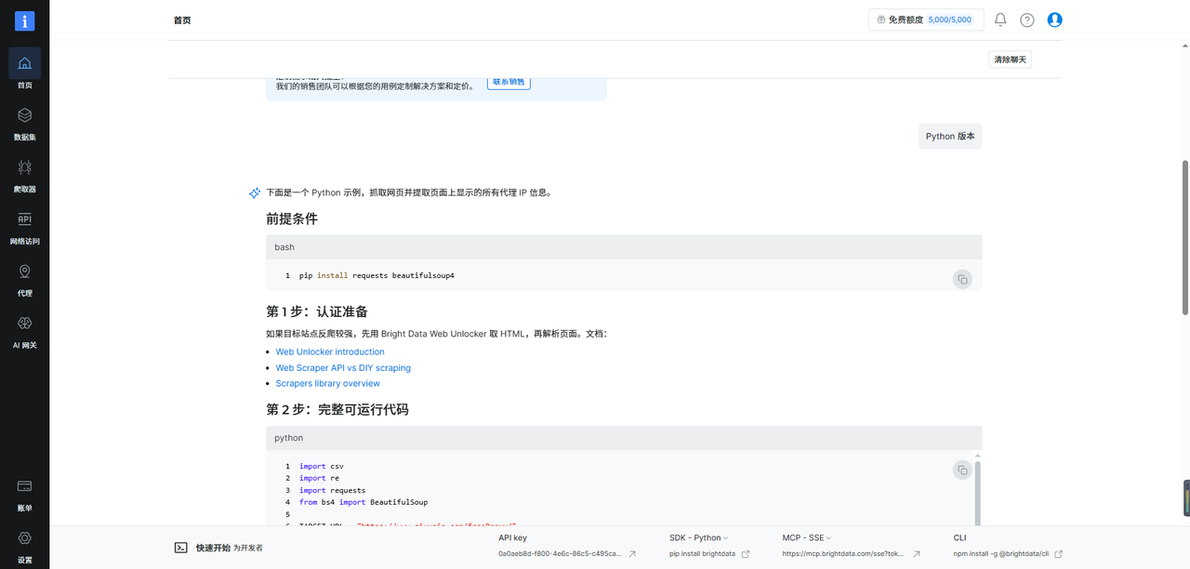This screenshot has width=1190, height=569.
Task: Open the 账单 billing sidebar item
Action: pyautogui.click(x=24, y=494)
